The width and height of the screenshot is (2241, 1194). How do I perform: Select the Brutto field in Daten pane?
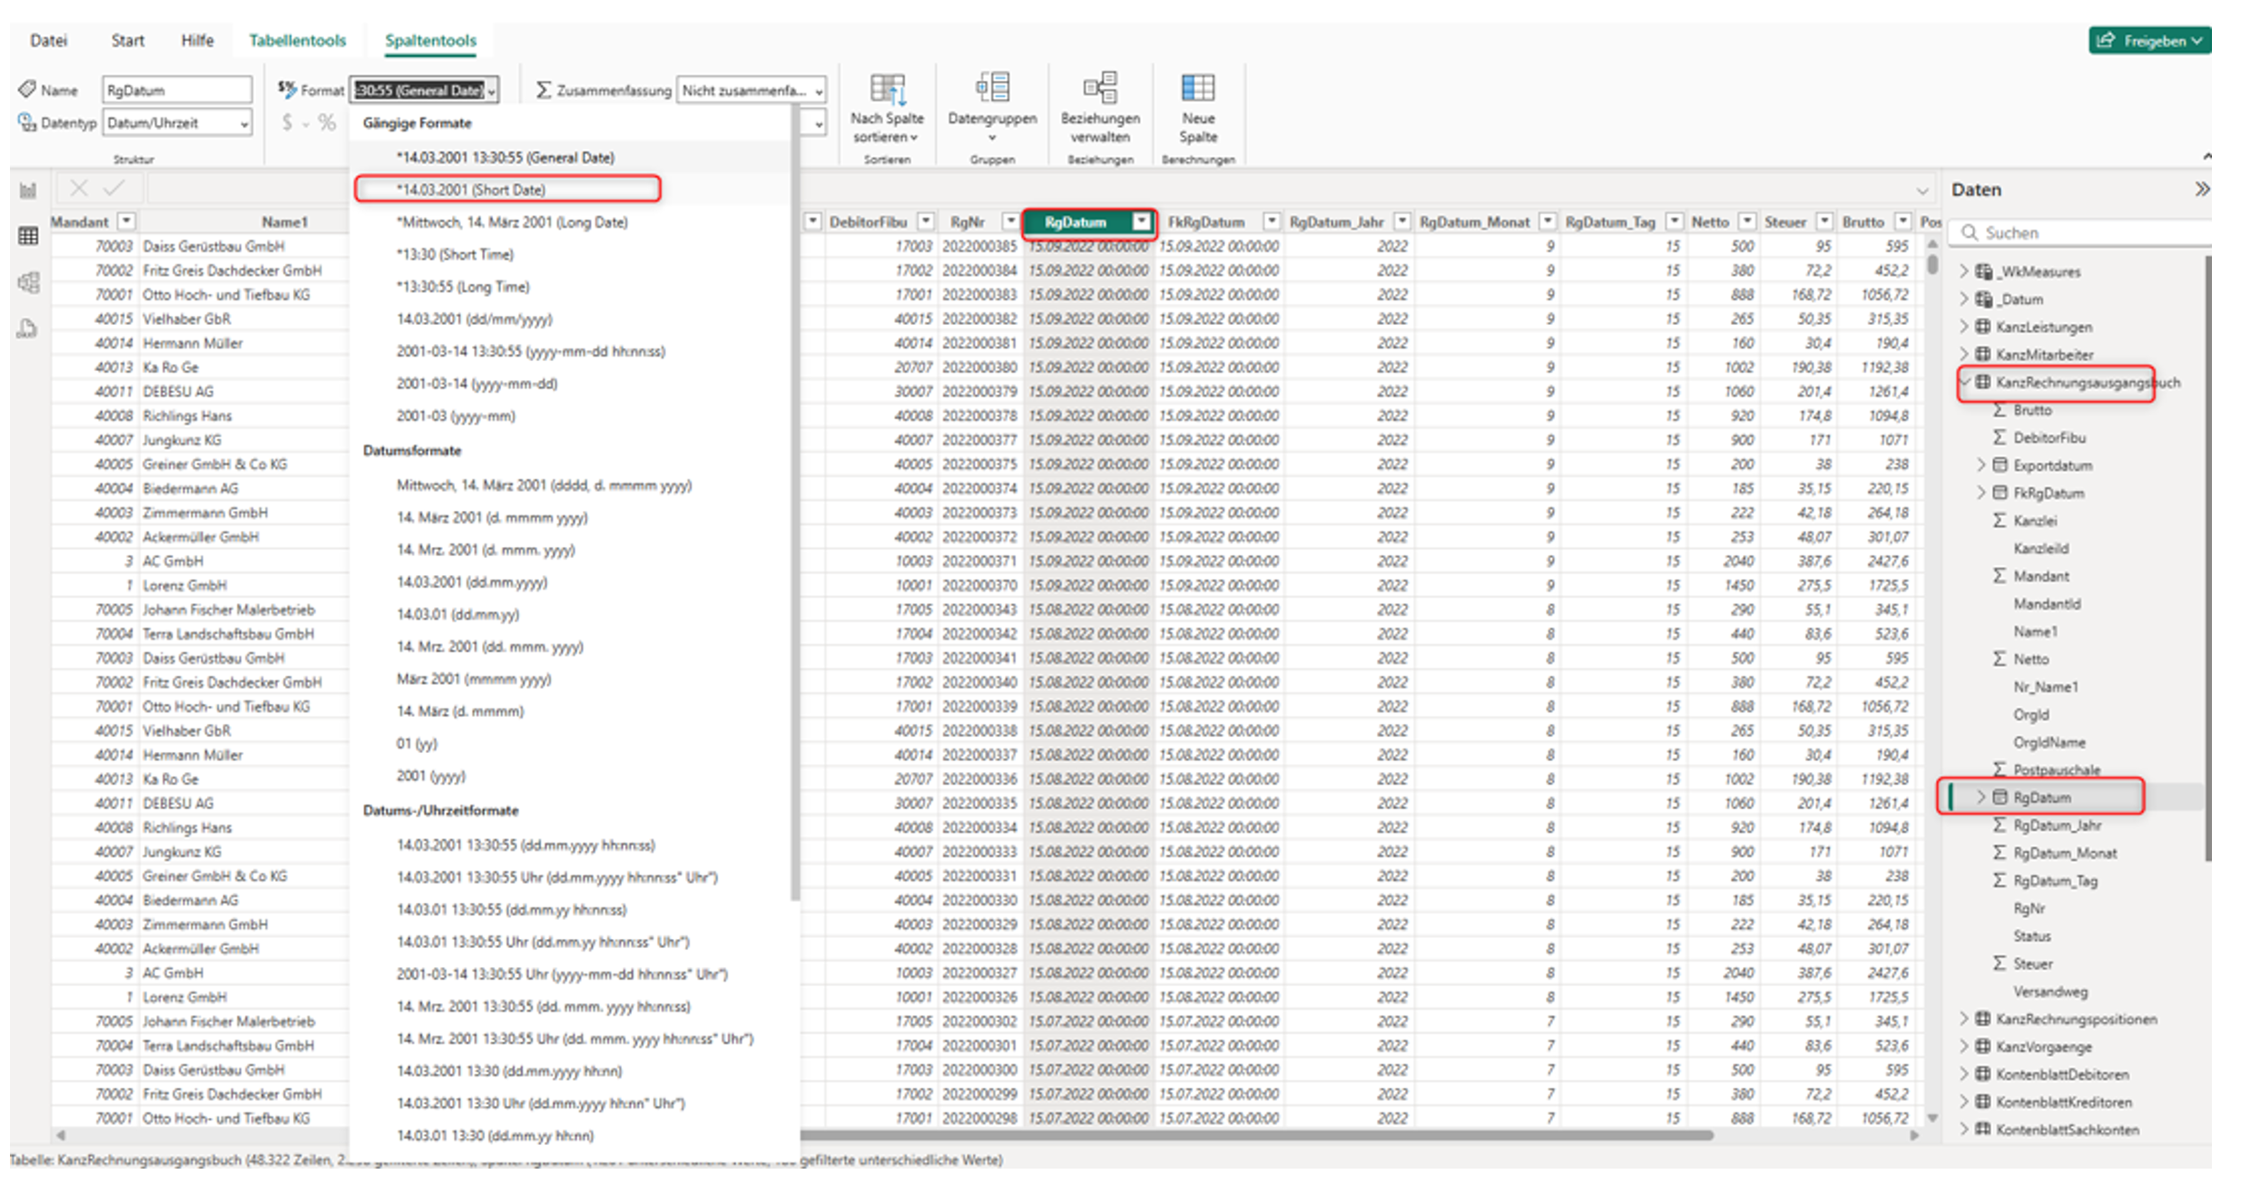pos(2032,410)
